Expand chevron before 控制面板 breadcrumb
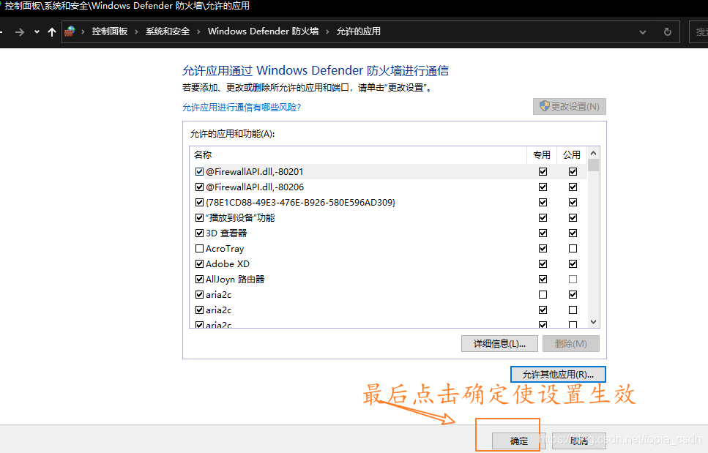 tap(83, 31)
